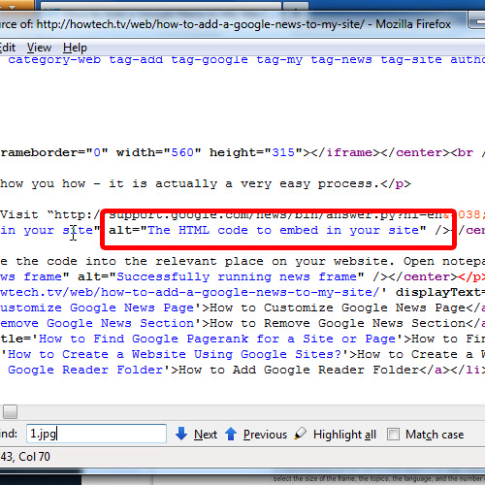485x485 pixels.
Task: Click the height value "315" in source
Action: coord(283,152)
